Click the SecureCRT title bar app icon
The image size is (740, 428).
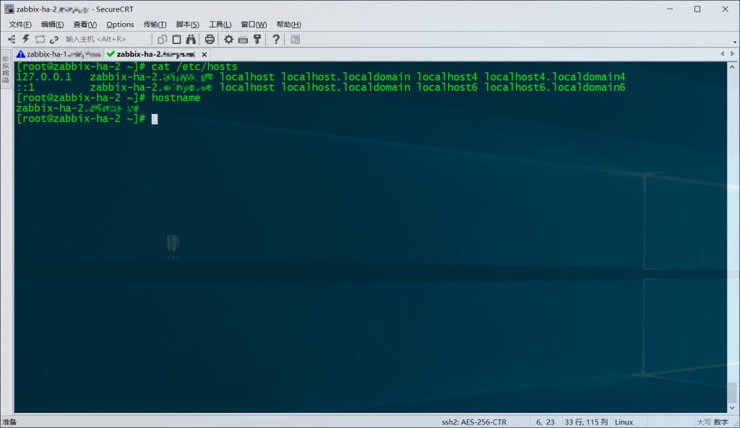9,9
